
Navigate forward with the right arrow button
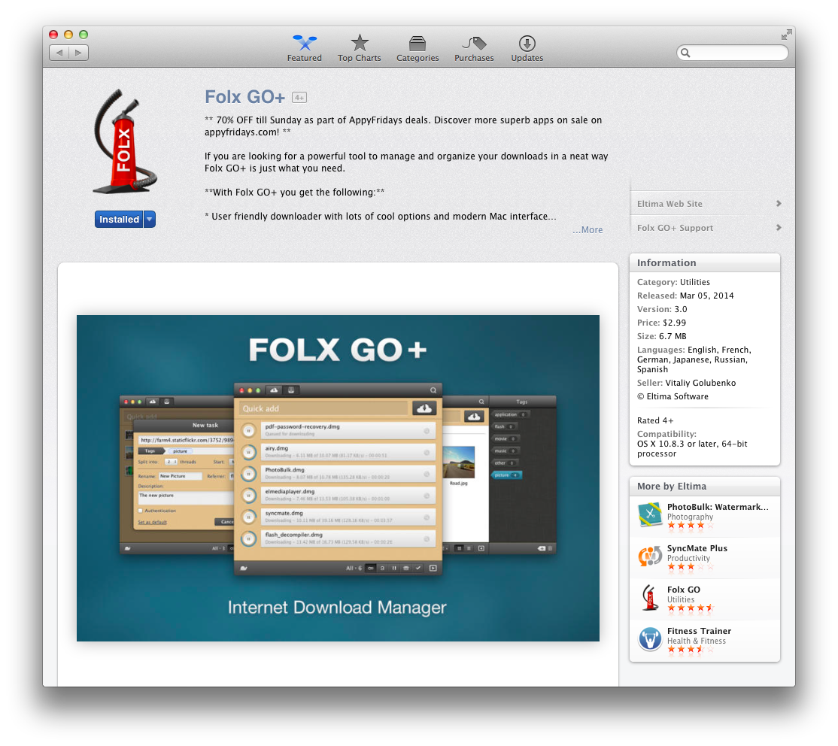[x=79, y=53]
